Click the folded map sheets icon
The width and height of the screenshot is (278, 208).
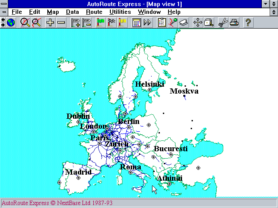[x=184, y=23]
